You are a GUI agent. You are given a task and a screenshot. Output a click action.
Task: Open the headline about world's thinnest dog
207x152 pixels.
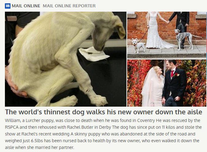click(103, 112)
